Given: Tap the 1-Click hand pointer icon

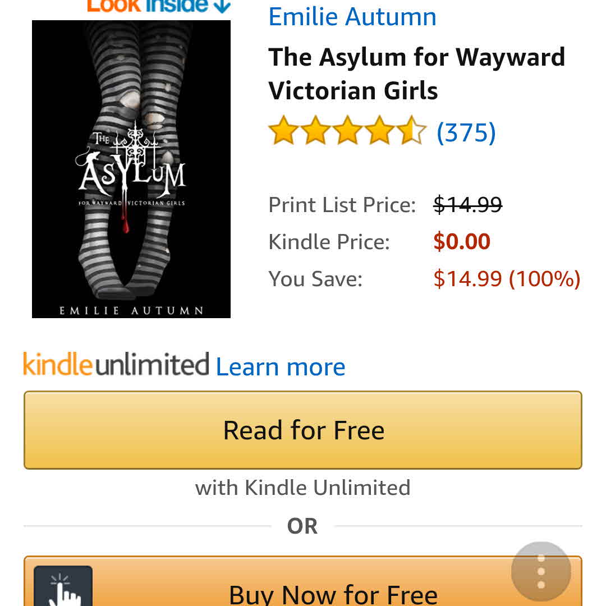Looking at the screenshot, I should point(63,586).
